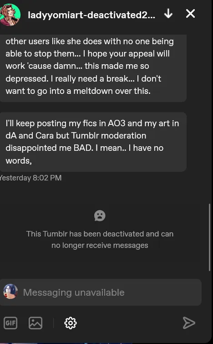213x344 pixels.
Task: Click the words 'disappointed me BAD' in message
Action: (48, 148)
